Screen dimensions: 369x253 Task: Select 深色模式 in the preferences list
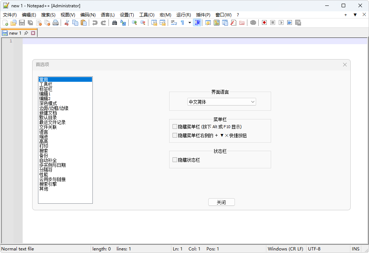point(48,103)
